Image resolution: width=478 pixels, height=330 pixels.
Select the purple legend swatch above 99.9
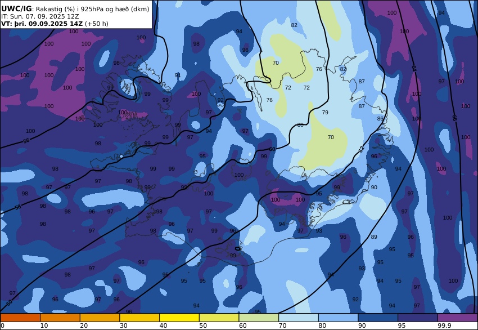click(457, 318)
